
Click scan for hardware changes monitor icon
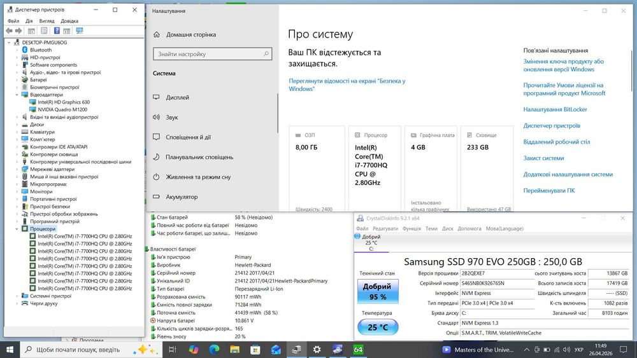pyautogui.click(x=79, y=31)
